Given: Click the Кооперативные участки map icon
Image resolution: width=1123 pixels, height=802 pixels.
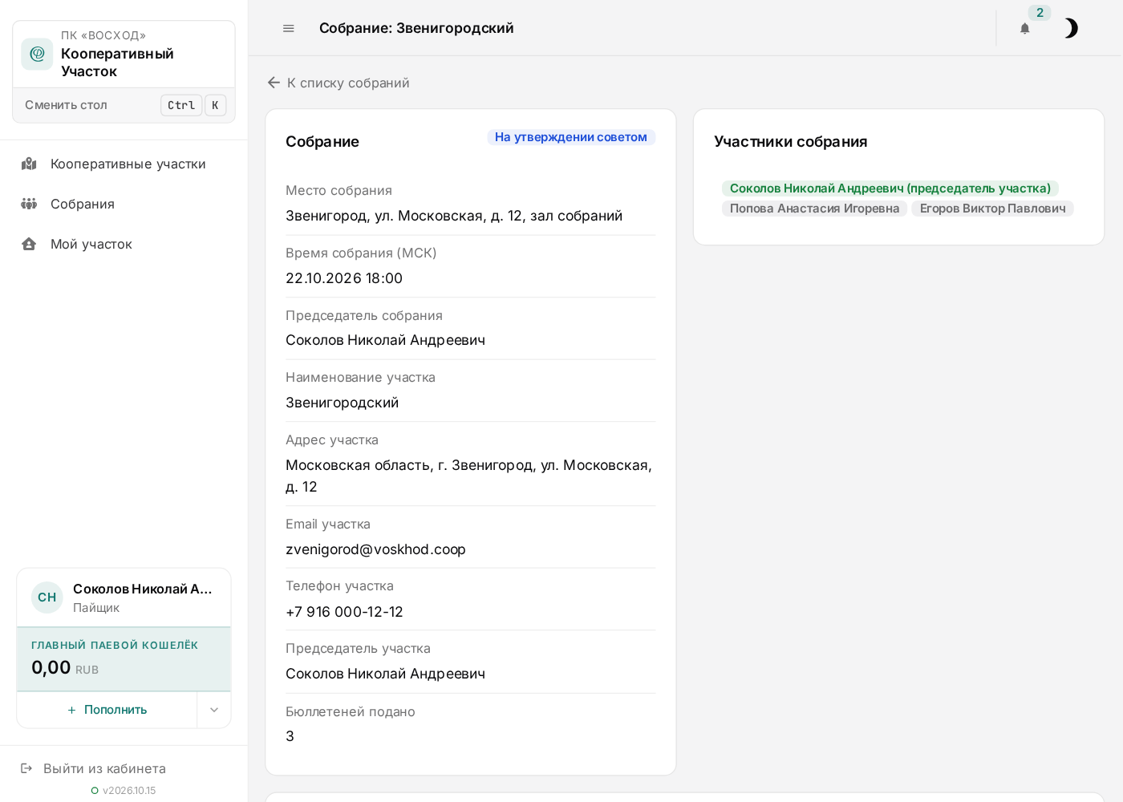Looking at the screenshot, I should 29,164.
